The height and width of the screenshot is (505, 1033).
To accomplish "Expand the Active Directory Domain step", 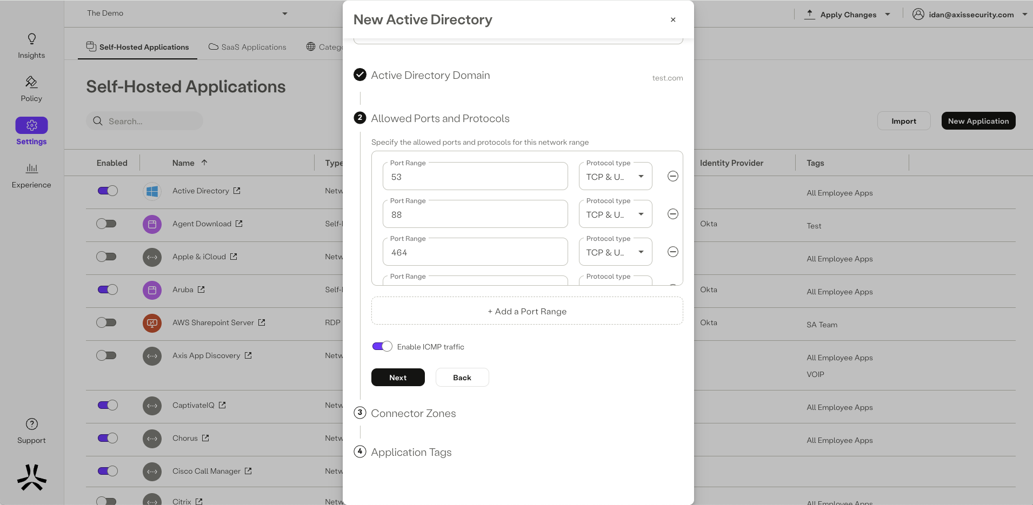I will pos(430,75).
